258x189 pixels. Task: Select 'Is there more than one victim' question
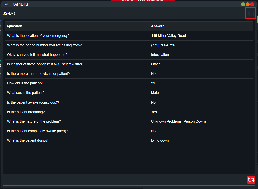pos(38,74)
